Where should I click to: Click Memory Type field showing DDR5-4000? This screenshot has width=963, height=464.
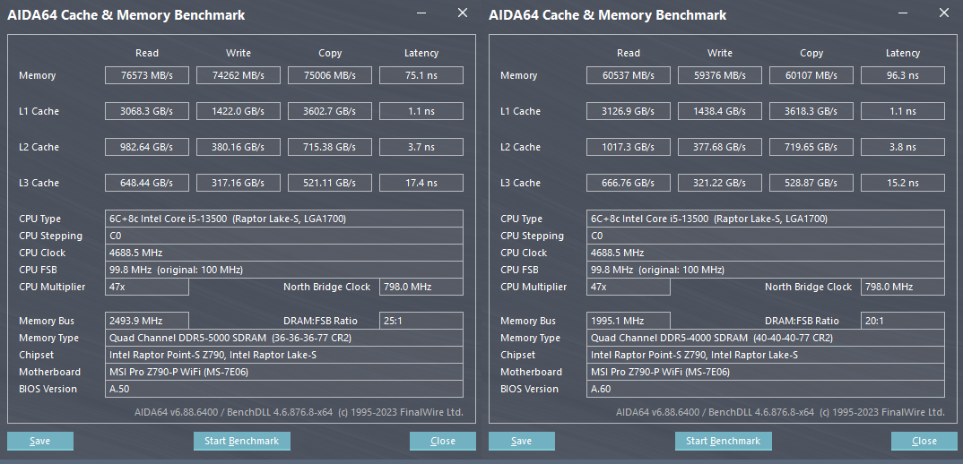click(x=766, y=338)
